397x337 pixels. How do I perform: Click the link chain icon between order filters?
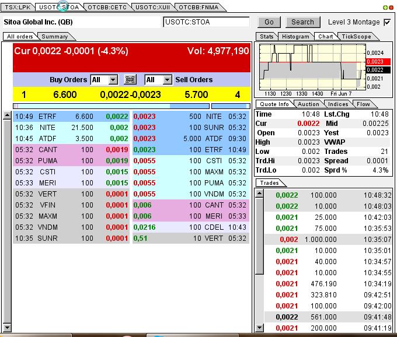[130, 80]
